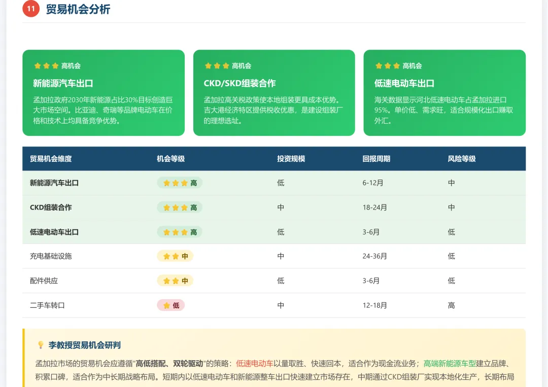Click the star rating on 低速电动车出口 card
This screenshot has width=548, height=387.
(387, 65)
